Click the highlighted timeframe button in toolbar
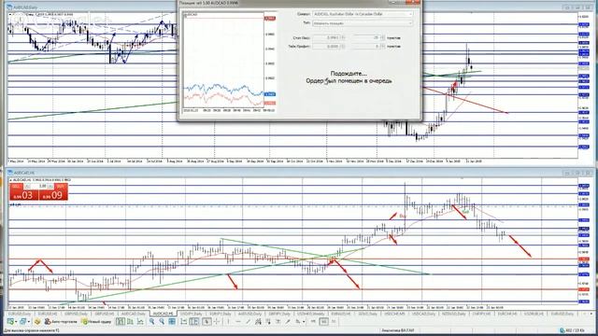 (323, 321)
